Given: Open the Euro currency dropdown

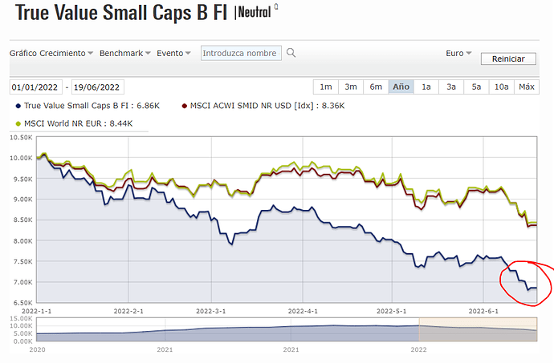Looking at the screenshot, I should coord(458,53).
